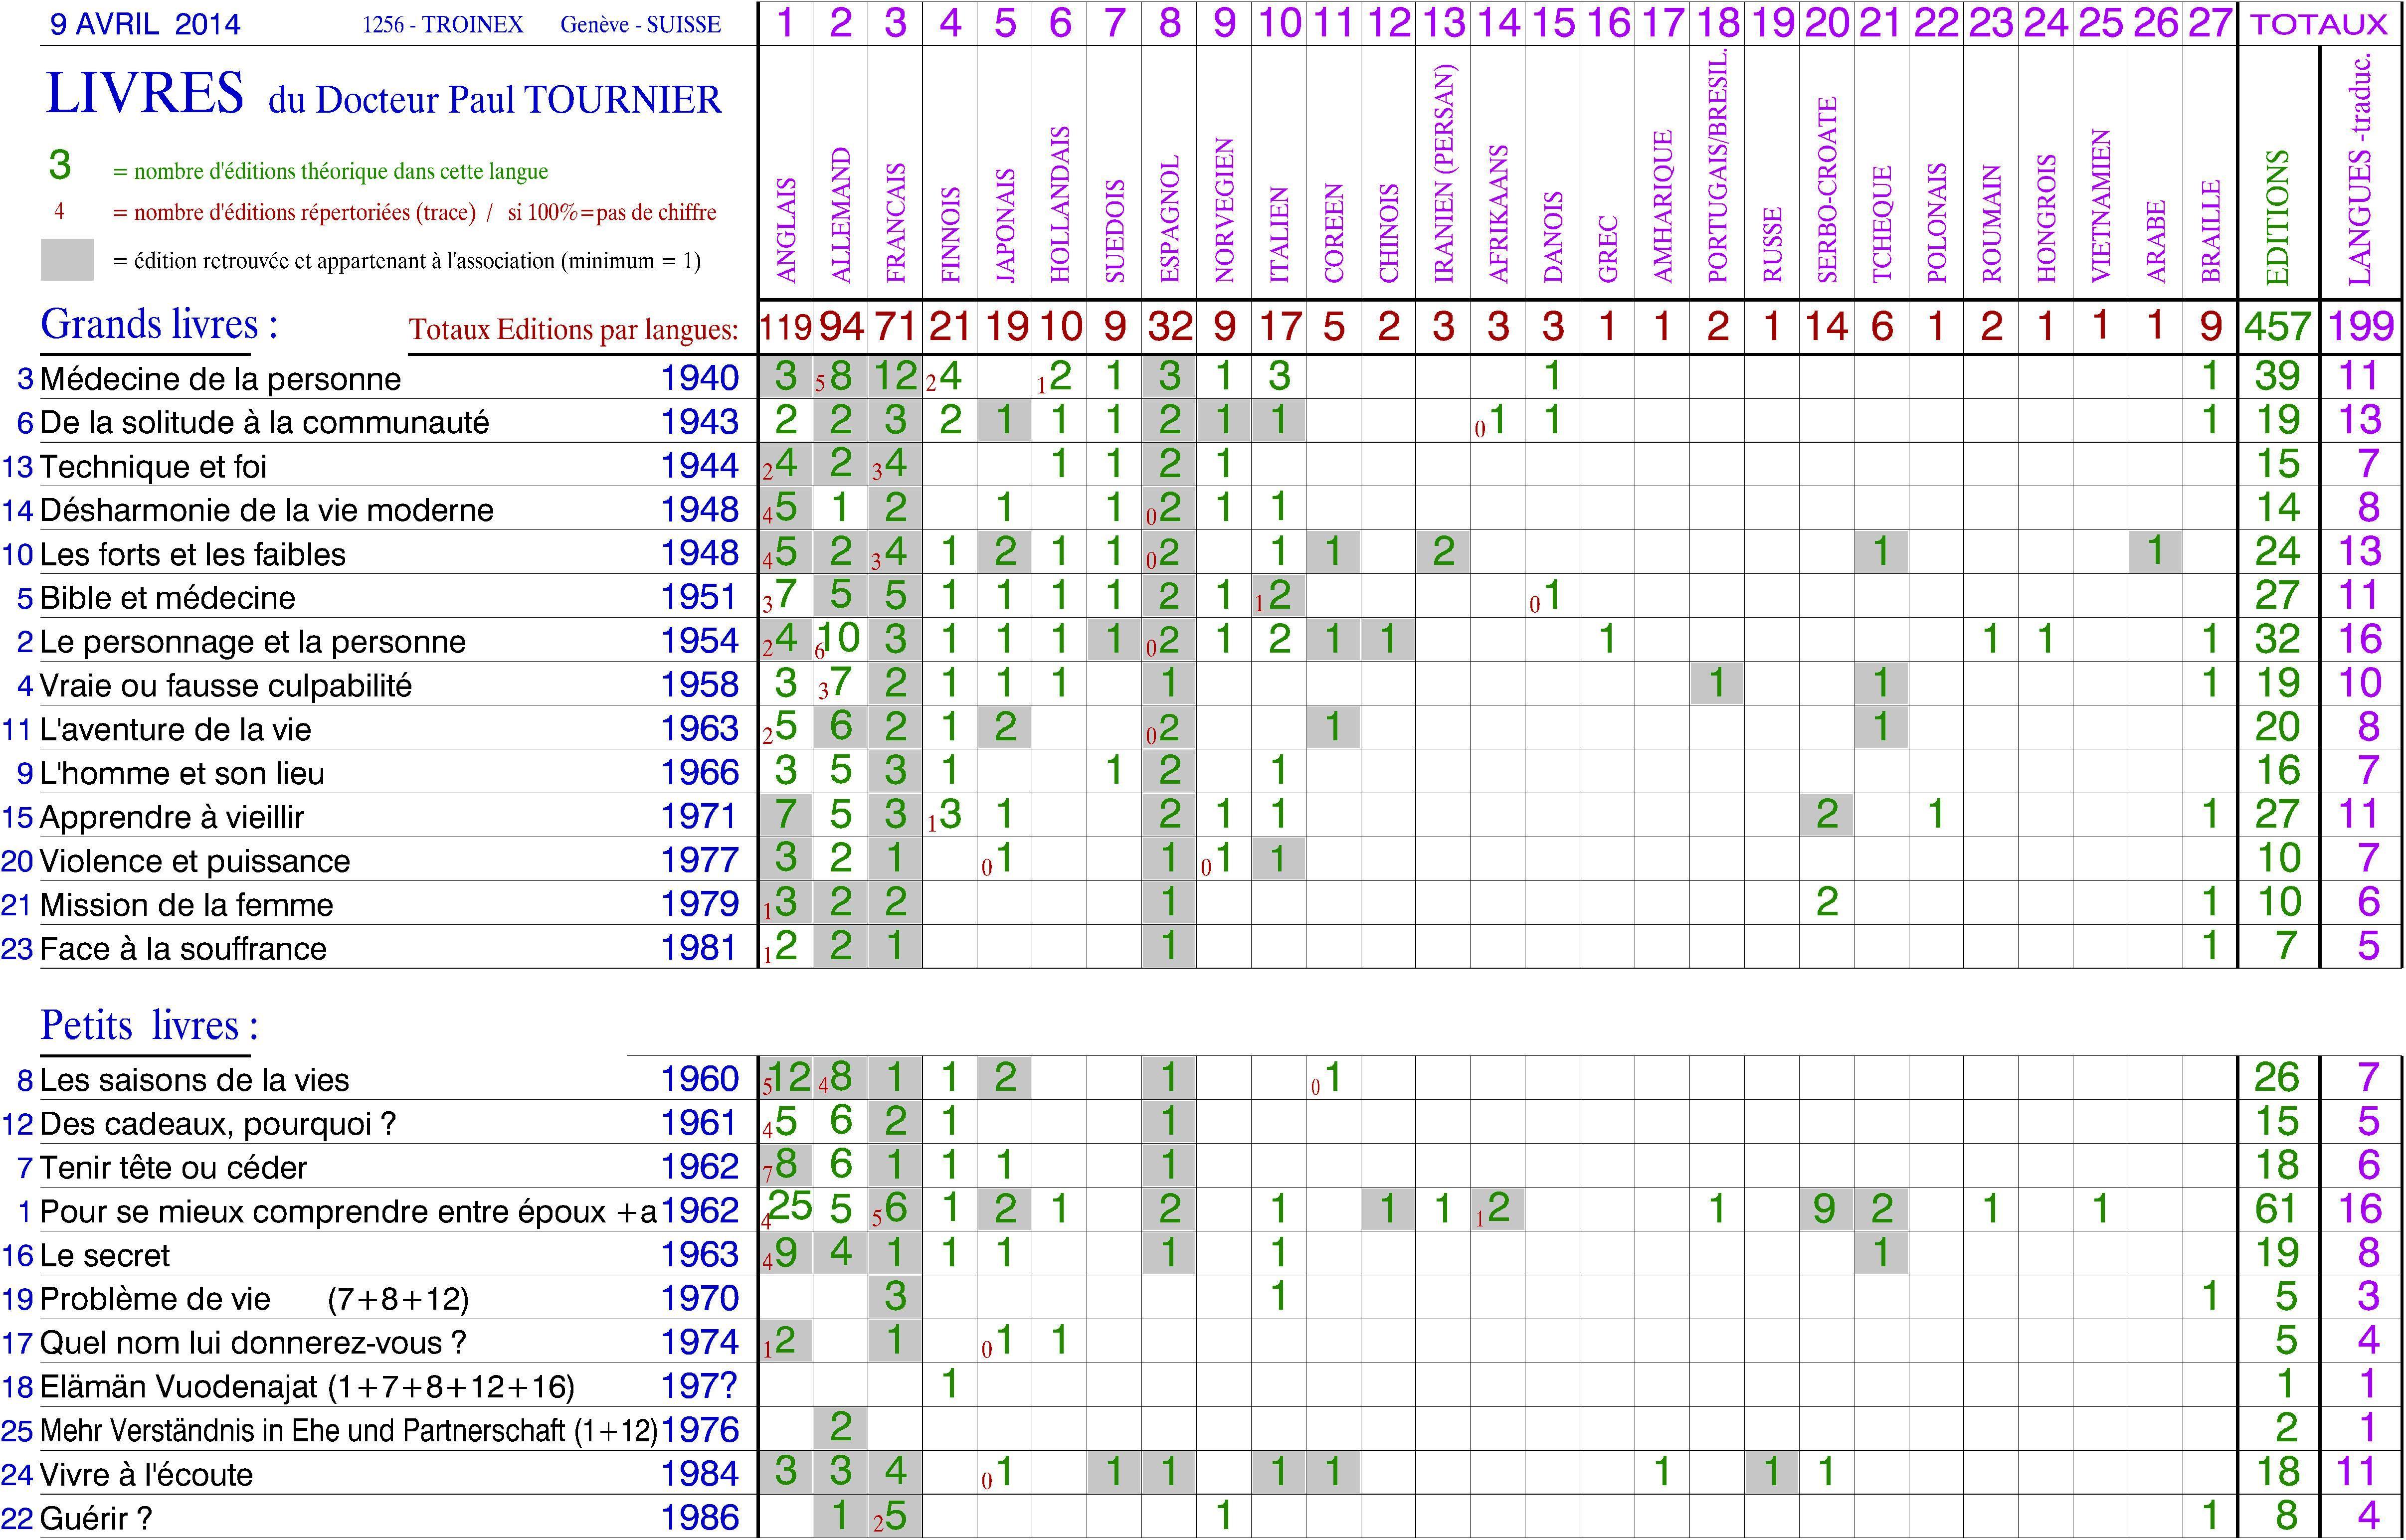
Task: Click the 119 English editions total
Action: pos(785,326)
